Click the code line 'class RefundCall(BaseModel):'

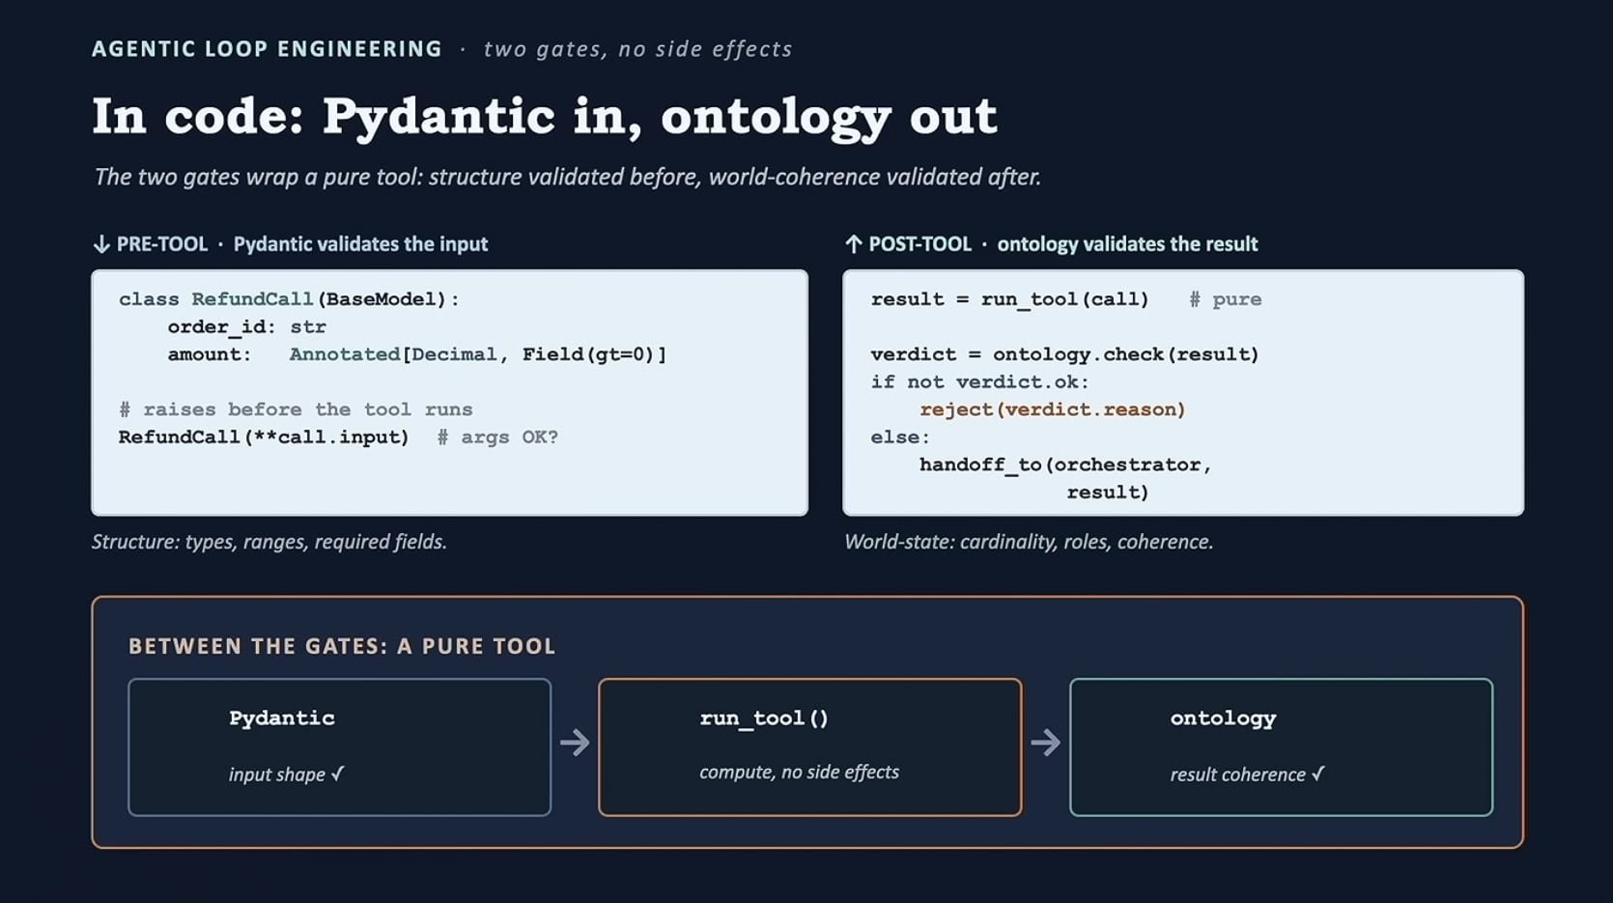click(x=289, y=299)
